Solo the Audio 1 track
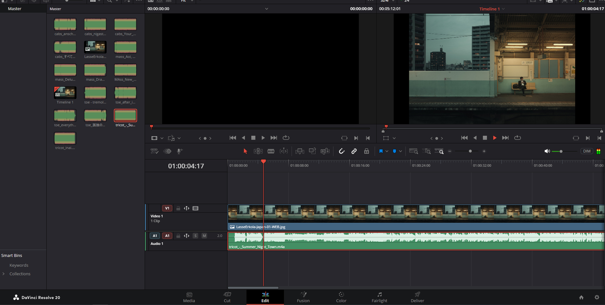Viewport: 605px width, 305px height. click(195, 236)
